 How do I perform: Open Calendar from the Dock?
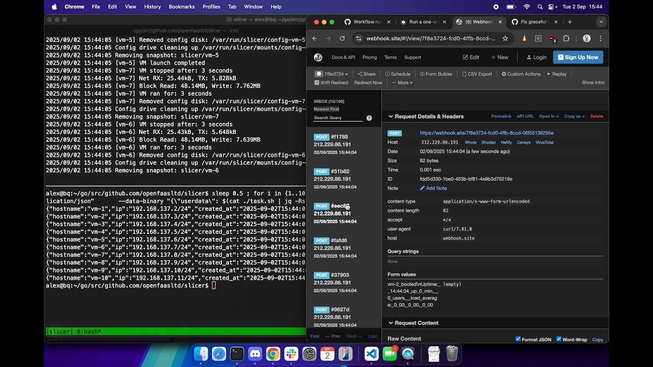[328, 353]
